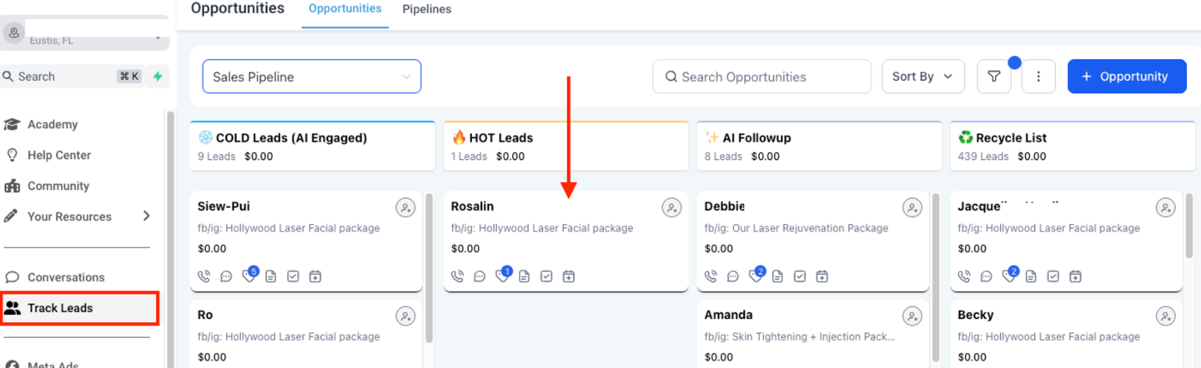
Task: Click the blue + Opportunity button
Action: point(1127,77)
